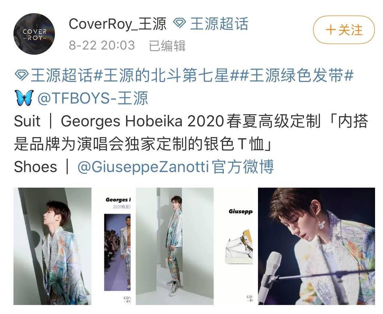Open @GiuseppeZanotti官方微博 mention

pyautogui.click(x=176, y=167)
